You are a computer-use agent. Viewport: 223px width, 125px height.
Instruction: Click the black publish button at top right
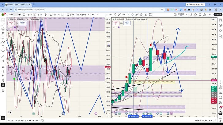pos(218,15)
